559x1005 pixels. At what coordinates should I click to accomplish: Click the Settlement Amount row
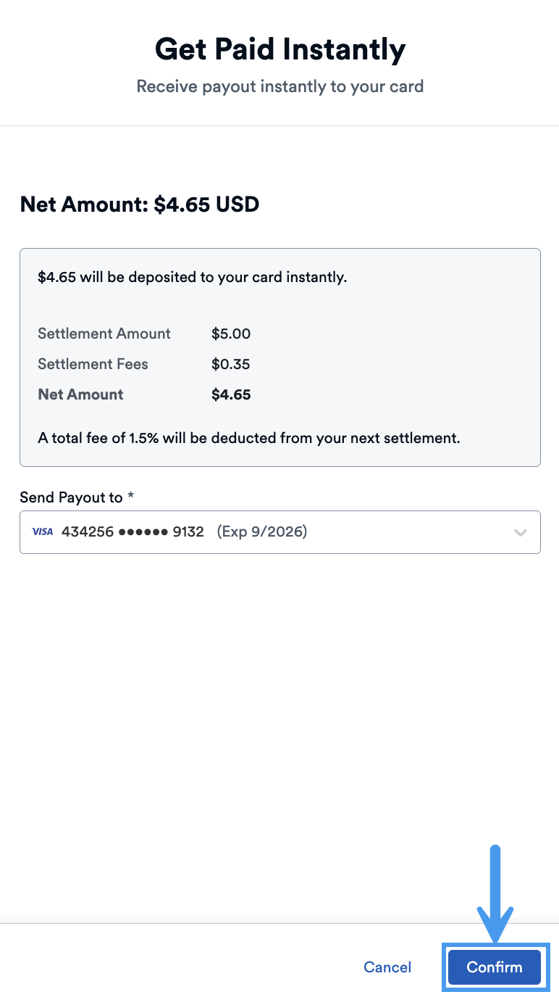104,334
